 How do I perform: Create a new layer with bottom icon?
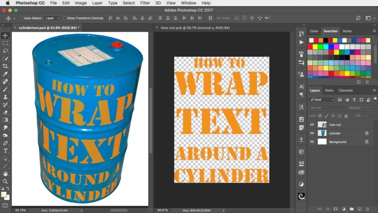click(360, 208)
